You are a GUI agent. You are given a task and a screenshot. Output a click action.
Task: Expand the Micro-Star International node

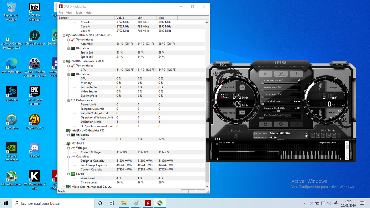(x=64, y=187)
